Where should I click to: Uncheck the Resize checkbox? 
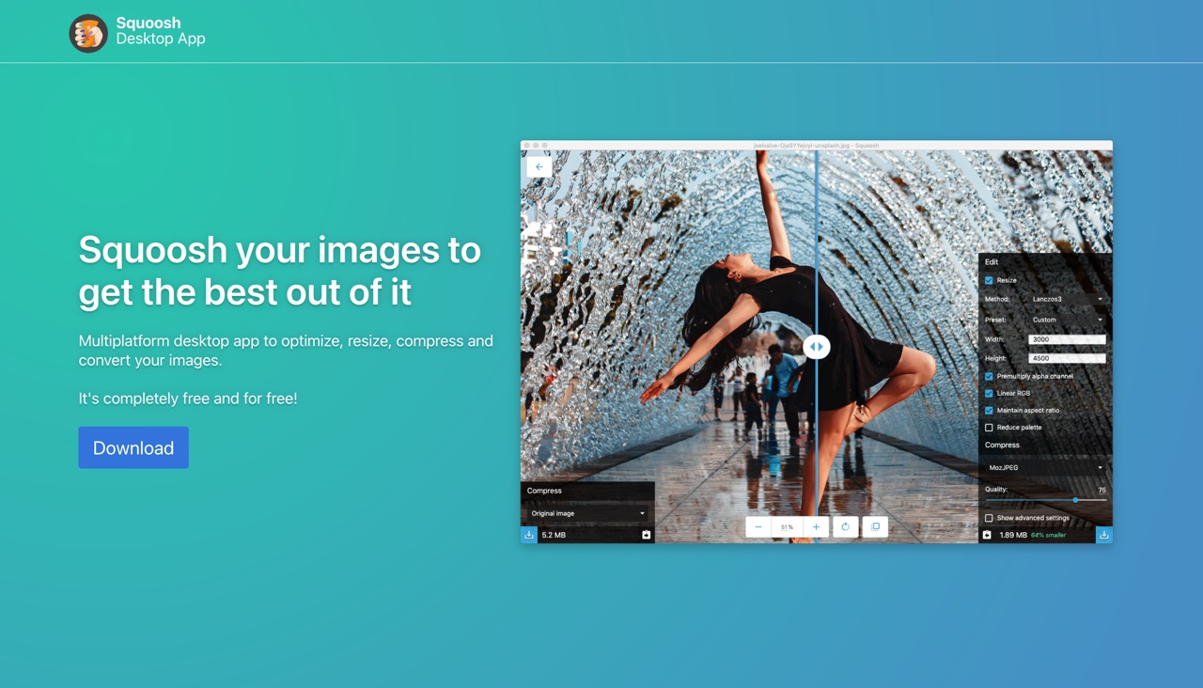coord(989,280)
